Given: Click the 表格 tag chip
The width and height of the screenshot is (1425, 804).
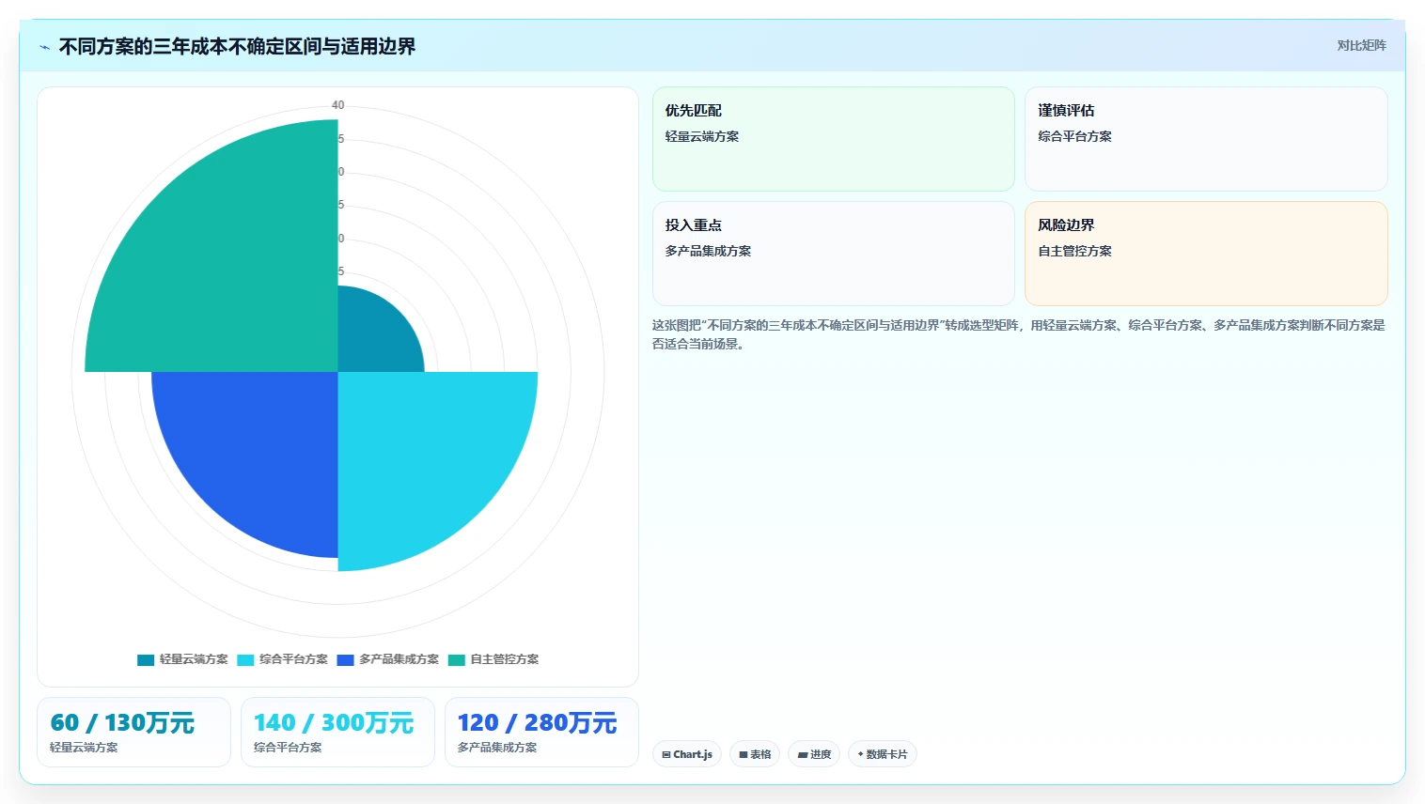Looking at the screenshot, I should click(755, 754).
